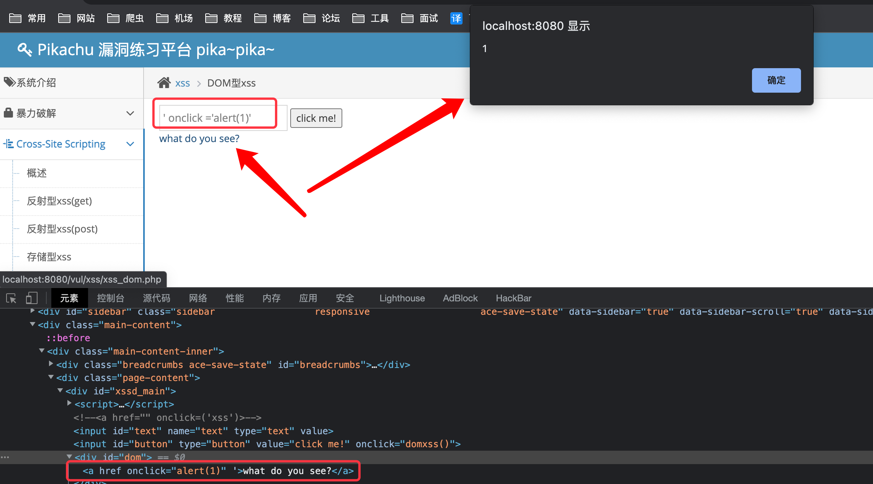Click the inspect element picker icon

[11, 298]
